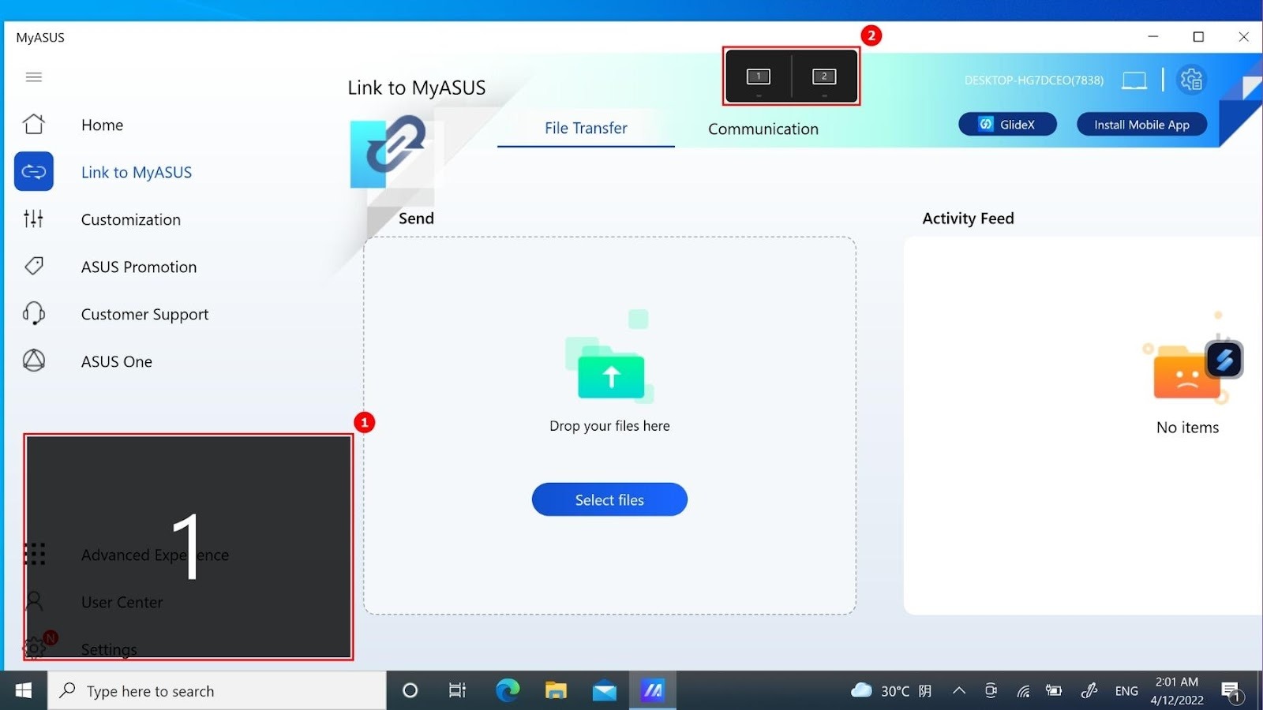
Task: Click the pen workspace tray icon
Action: (x=1089, y=690)
